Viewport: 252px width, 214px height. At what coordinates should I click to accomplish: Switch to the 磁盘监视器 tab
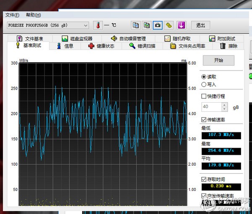pos(77,39)
